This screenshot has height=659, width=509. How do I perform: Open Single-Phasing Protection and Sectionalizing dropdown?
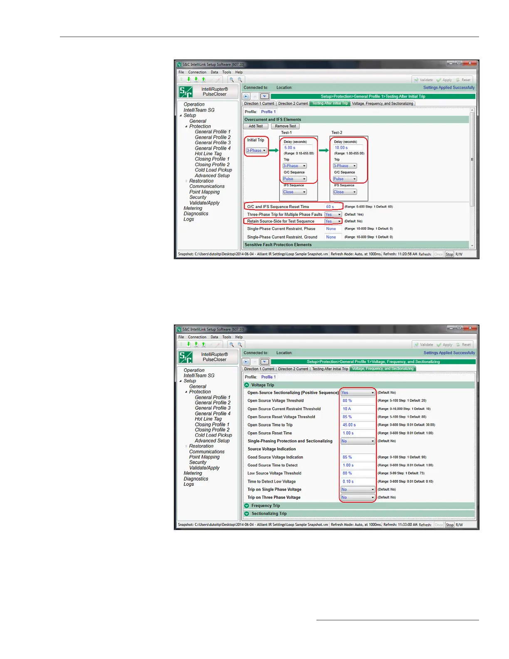pyautogui.click(x=358, y=441)
